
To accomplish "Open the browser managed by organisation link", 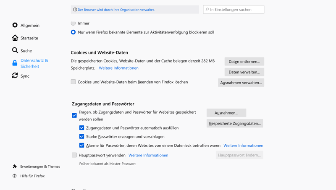I will tap(116, 10).
